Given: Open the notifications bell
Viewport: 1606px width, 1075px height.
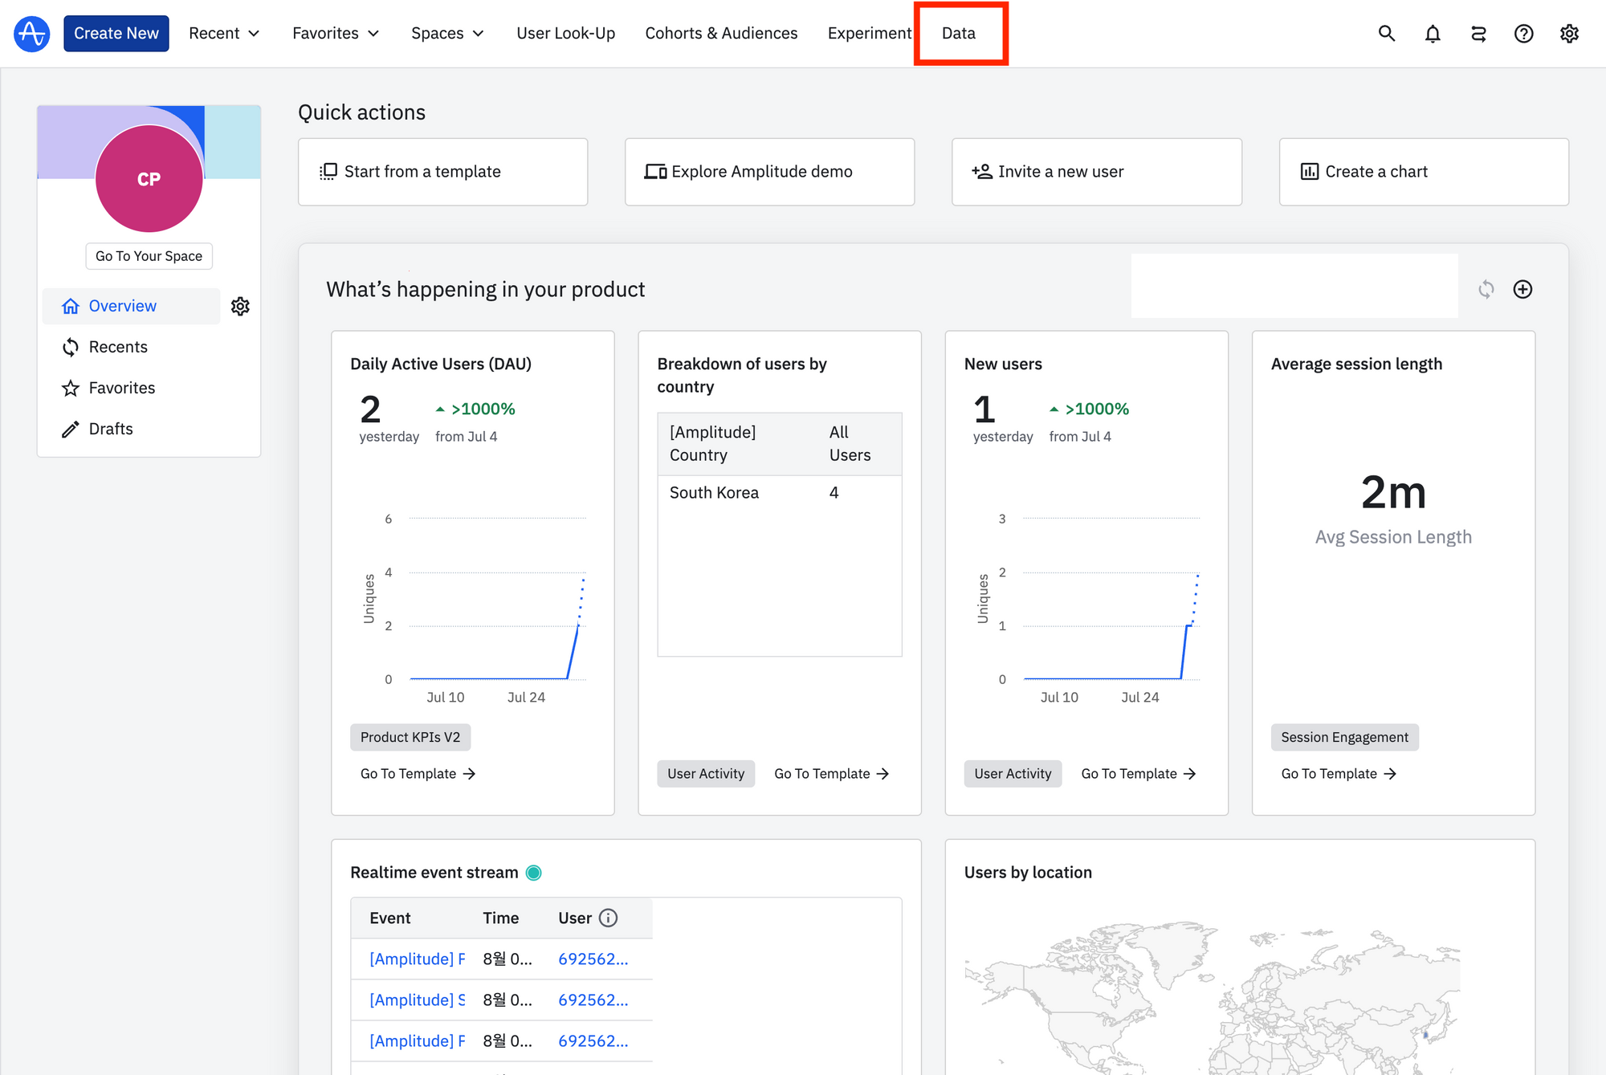Looking at the screenshot, I should pyautogui.click(x=1433, y=34).
